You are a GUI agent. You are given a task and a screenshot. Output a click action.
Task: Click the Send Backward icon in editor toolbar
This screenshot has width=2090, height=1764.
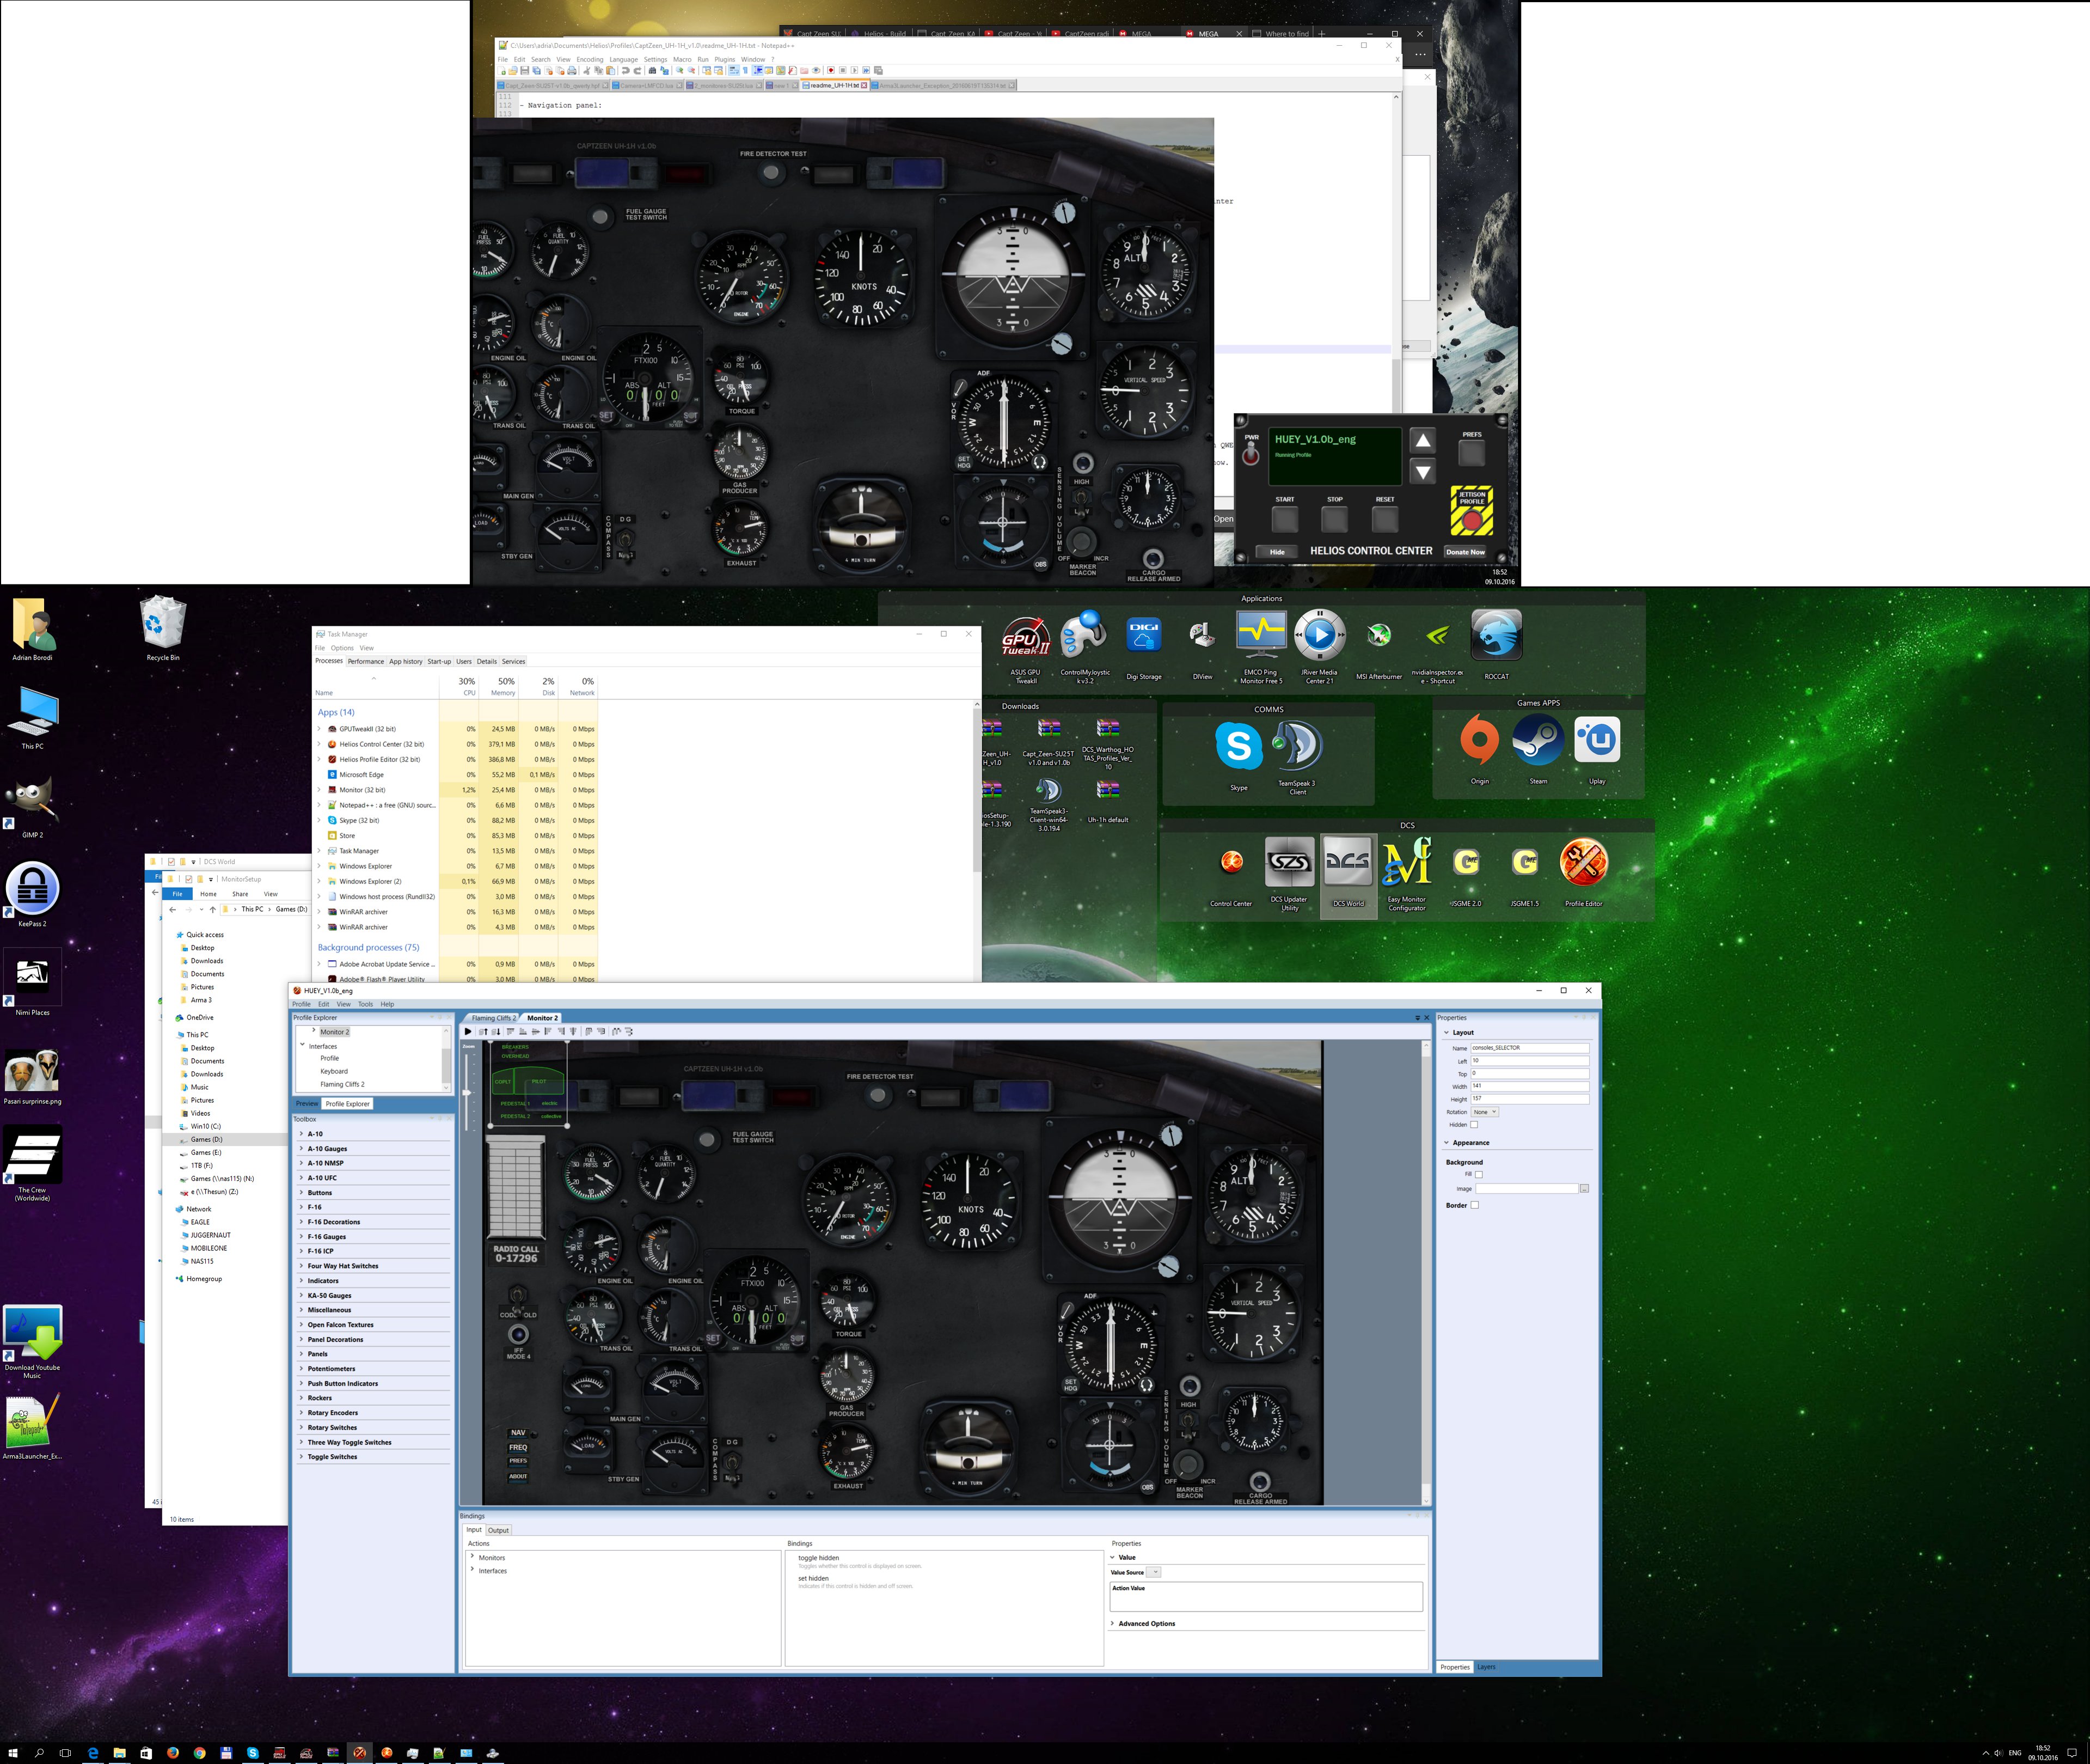[x=496, y=1031]
